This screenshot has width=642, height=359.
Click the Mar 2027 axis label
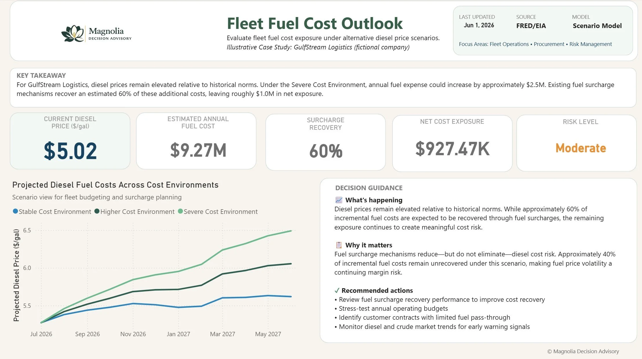[223, 334]
